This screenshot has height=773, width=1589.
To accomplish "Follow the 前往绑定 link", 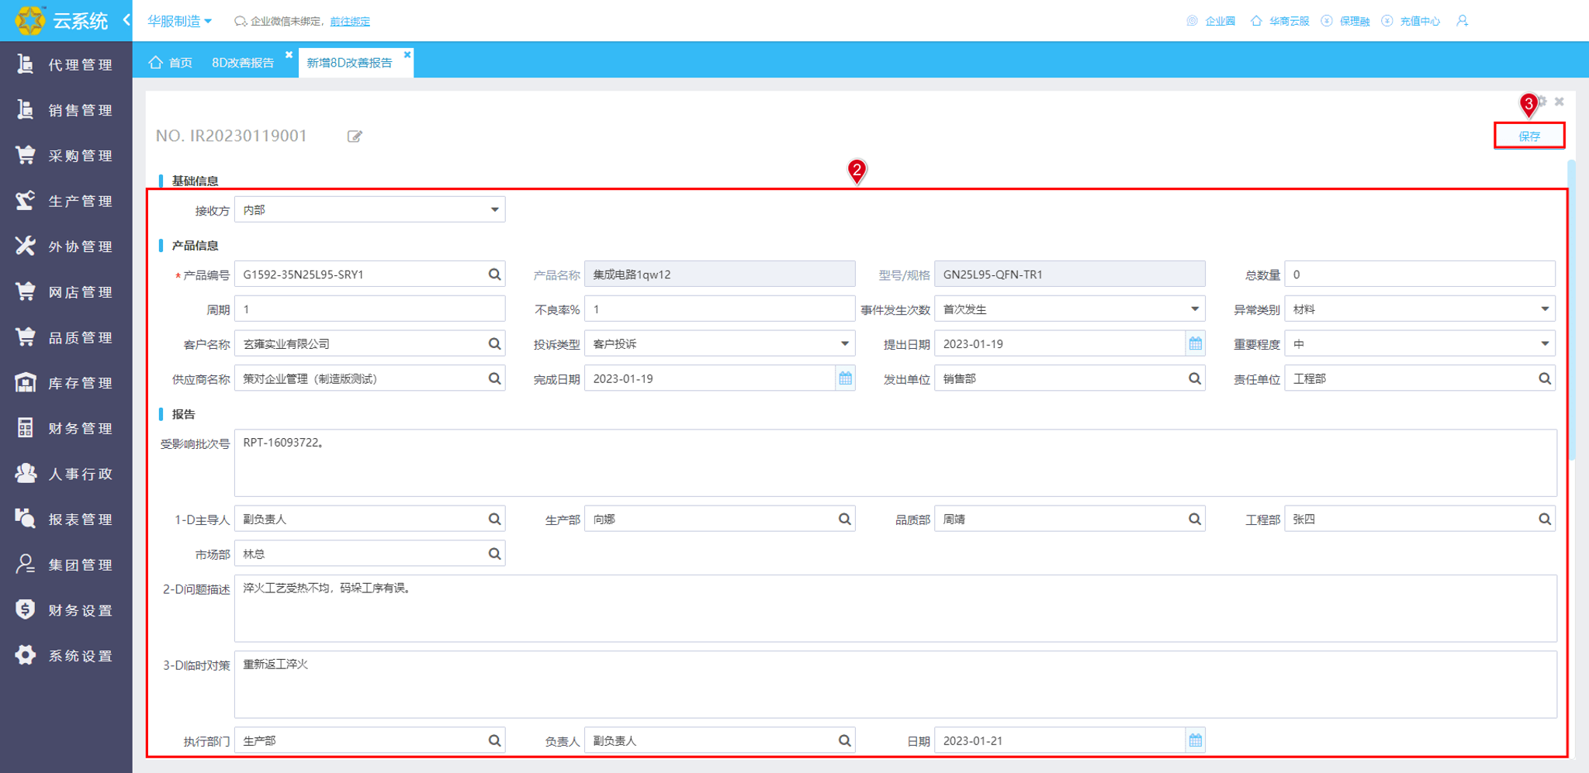I will [350, 22].
